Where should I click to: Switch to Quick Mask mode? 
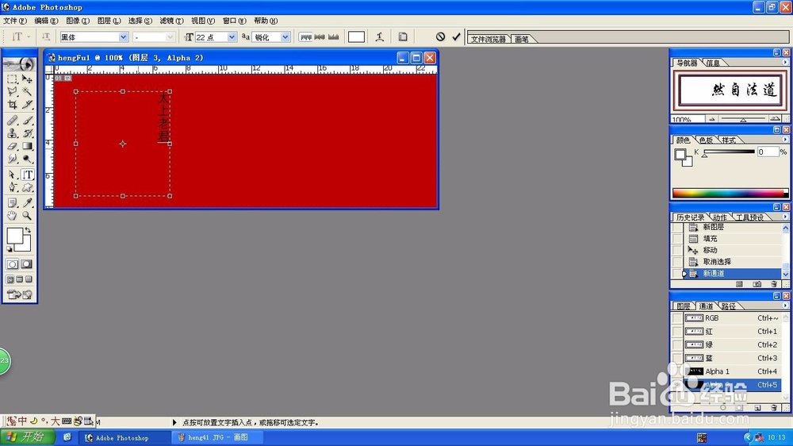27,264
